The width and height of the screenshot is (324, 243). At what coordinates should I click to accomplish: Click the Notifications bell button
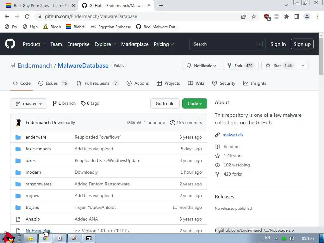click(x=201, y=65)
